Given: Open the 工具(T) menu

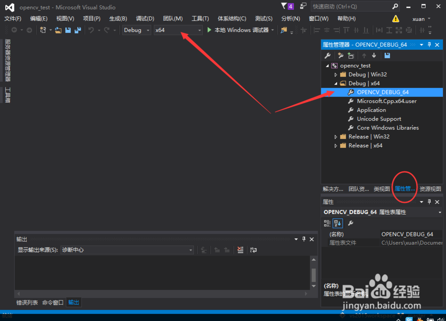Looking at the screenshot, I should pyautogui.click(x=200, y=19).
